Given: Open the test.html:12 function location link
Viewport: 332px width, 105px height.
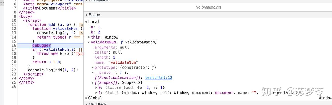Looking at the screenshot, I should coord(158,78).
